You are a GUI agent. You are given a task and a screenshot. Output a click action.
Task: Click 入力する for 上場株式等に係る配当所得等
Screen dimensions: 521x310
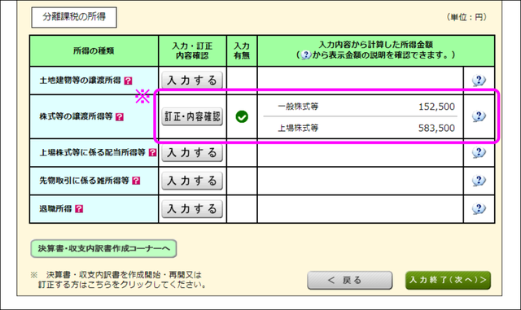click(192, 153)
